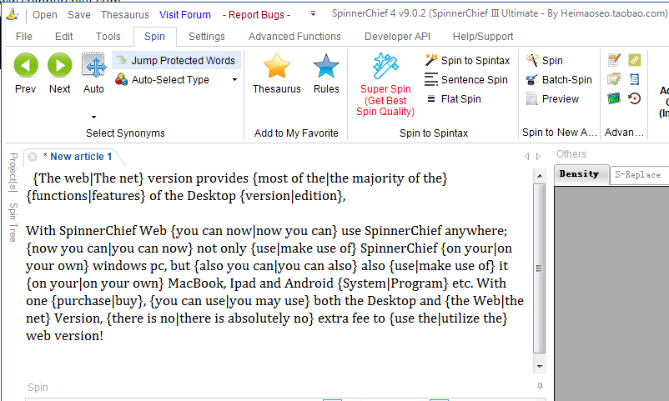The height and width of the screenshot is (401, 669).
Task: Click the green Next arrow icon
Action: point(59,65)
